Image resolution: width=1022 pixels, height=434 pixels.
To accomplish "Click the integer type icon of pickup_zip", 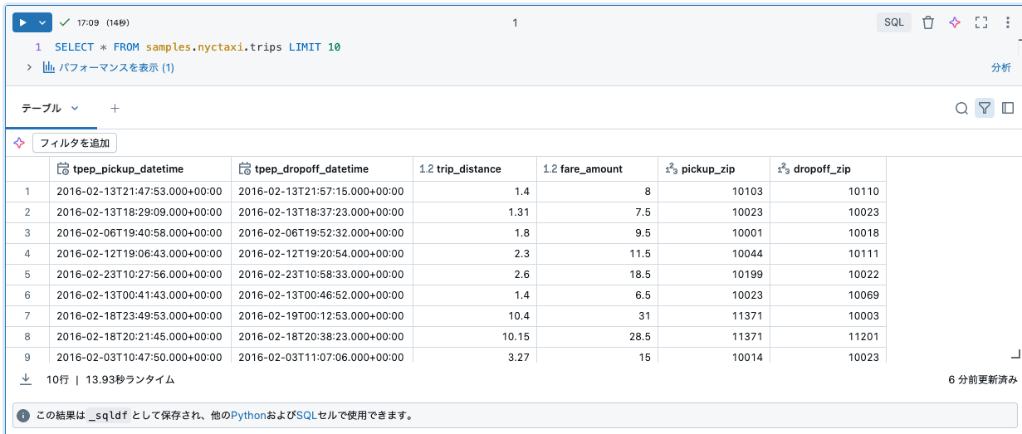I will click(672, 168).
